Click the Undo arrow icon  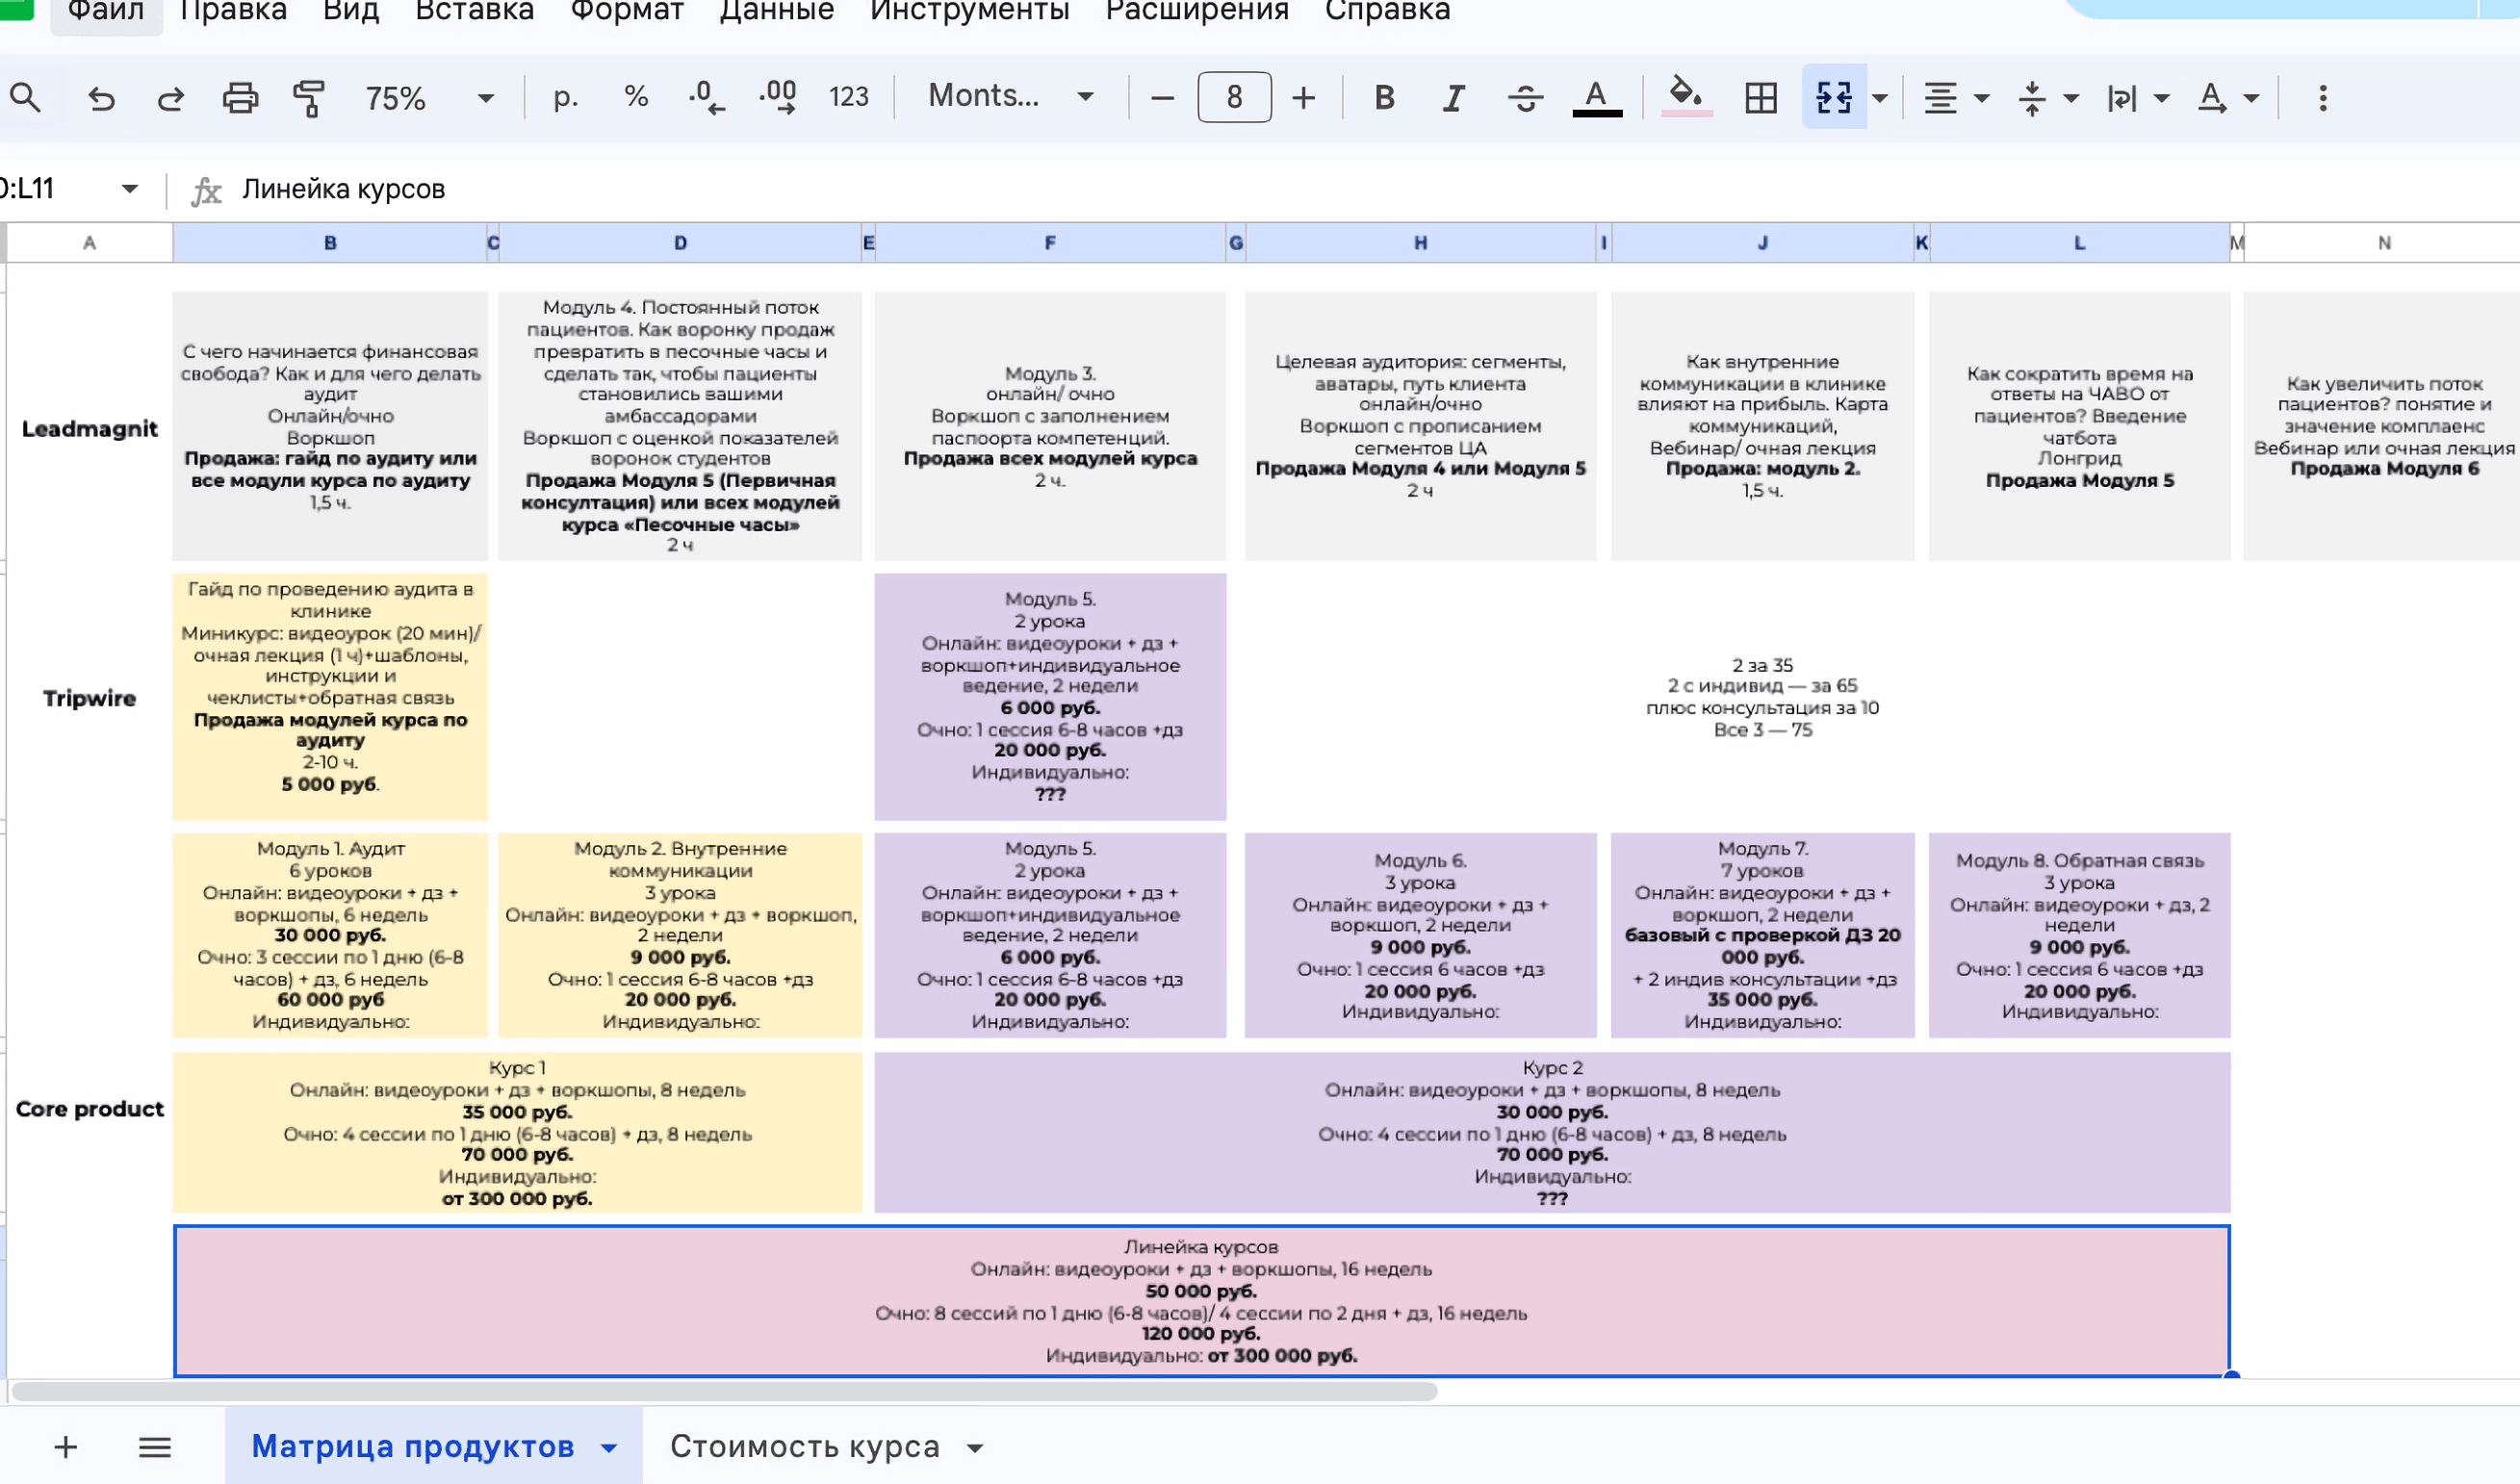click(x=101, y=98)
